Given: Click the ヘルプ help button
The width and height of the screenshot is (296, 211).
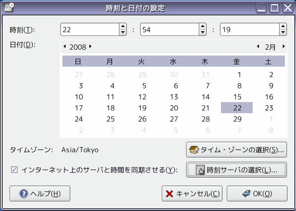Looking at the screenshot, I should click(x=40, y=194).
